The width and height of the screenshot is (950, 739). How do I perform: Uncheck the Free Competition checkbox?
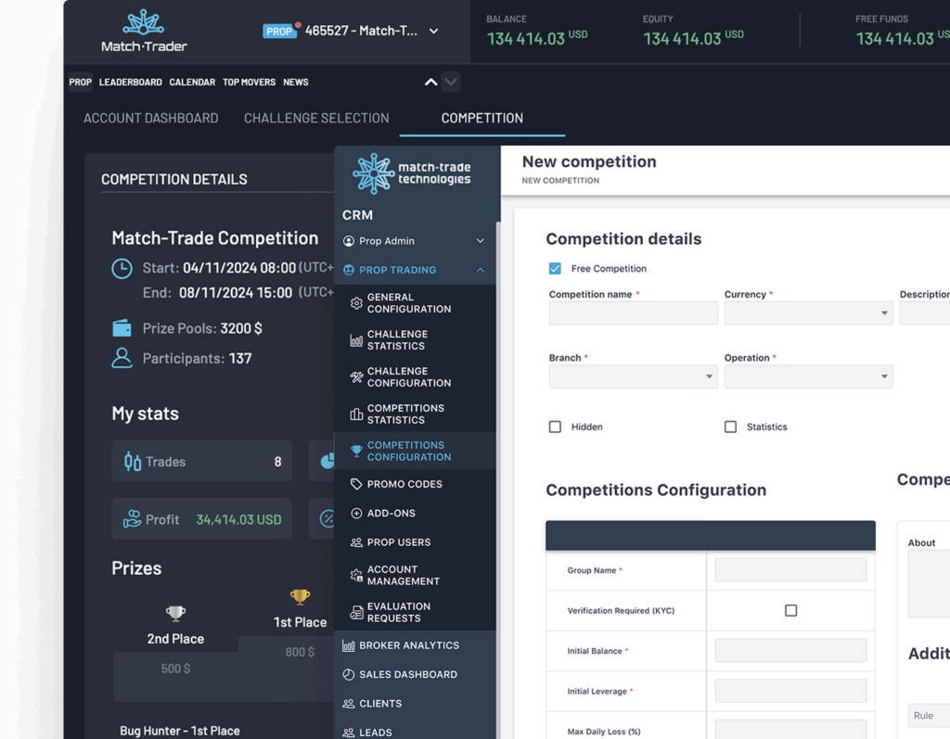pos(556,268)
